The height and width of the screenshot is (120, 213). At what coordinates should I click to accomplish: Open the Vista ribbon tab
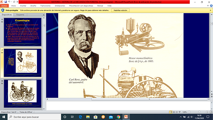tap(109, 6)
